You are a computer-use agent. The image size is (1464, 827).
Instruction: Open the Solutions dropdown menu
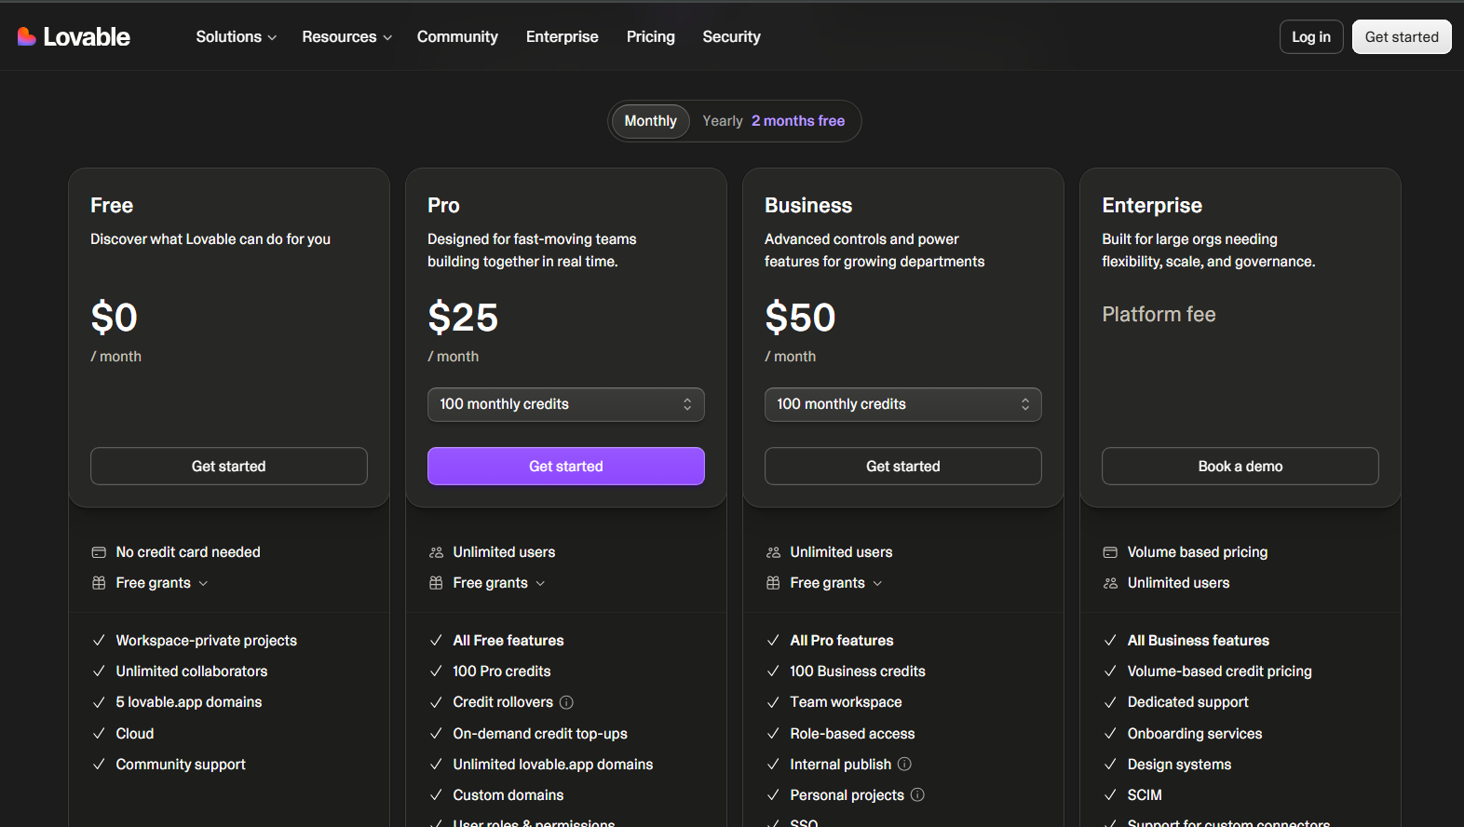236,36
